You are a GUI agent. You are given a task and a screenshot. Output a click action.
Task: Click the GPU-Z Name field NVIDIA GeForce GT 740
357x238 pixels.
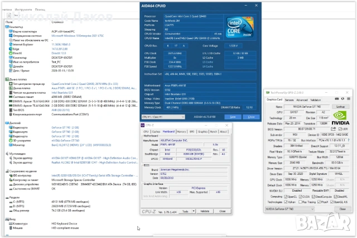pos(307,107)
